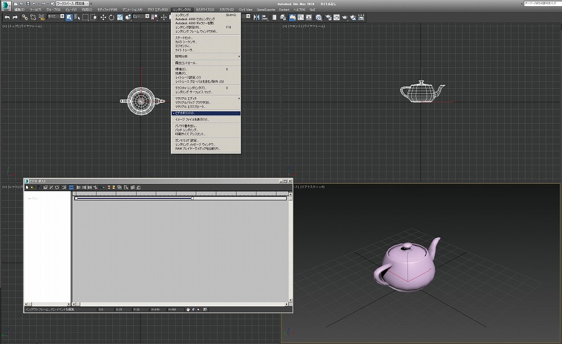Click the Align tool icon

[265, 17]
